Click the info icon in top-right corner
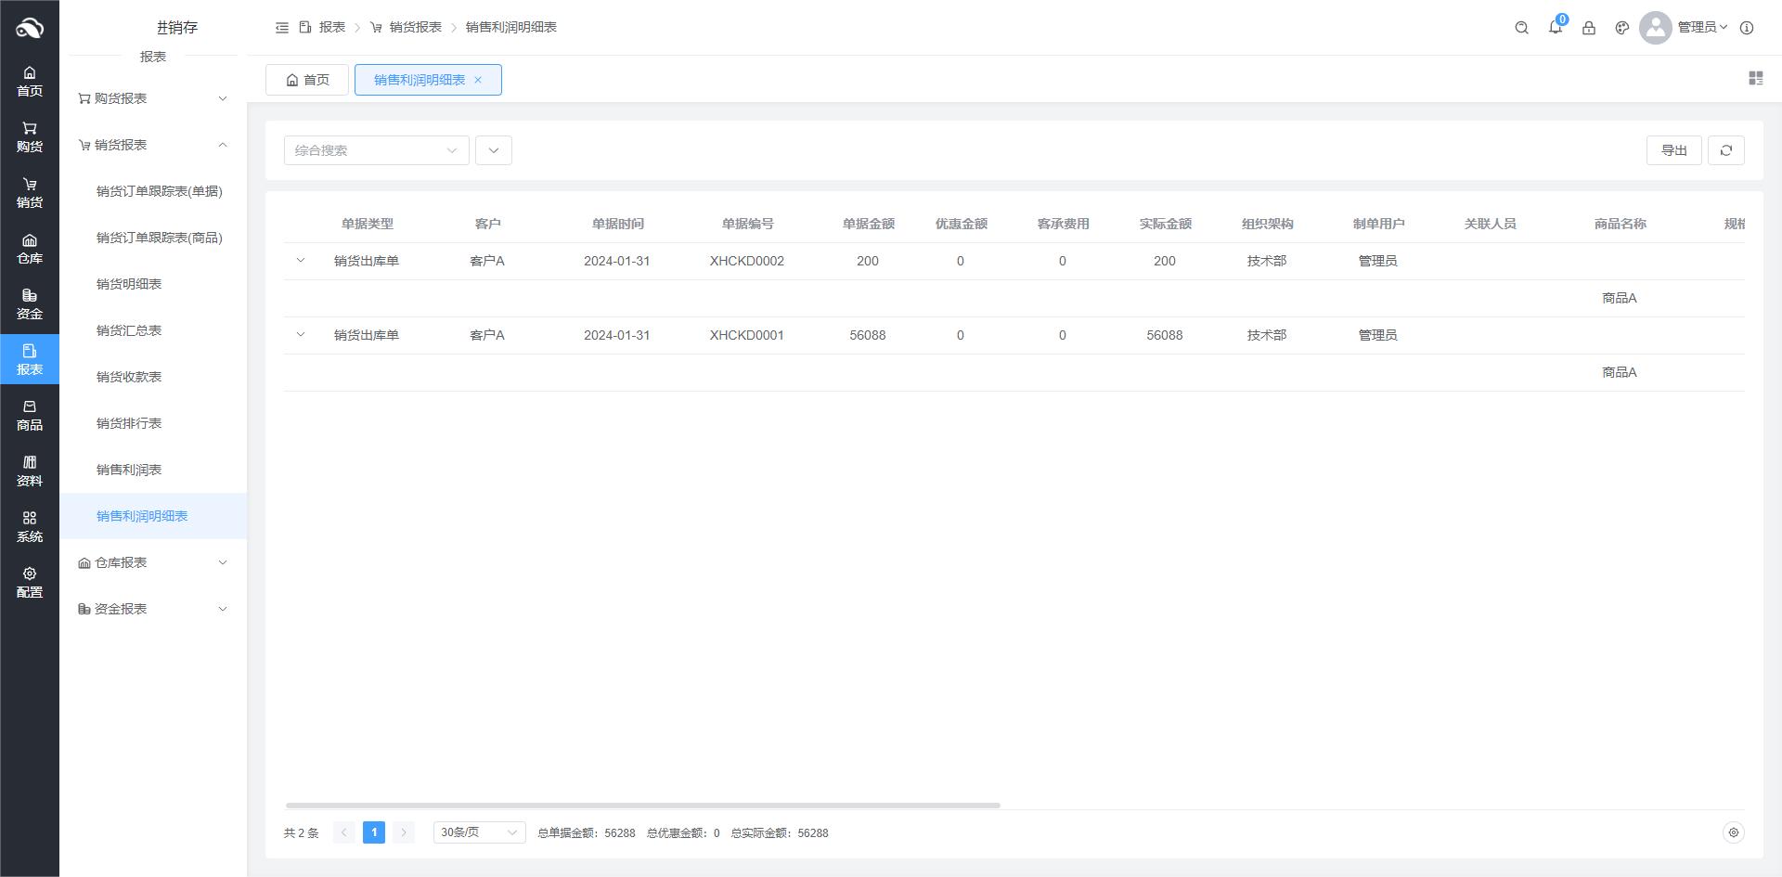The width and height of the screenshot is (1782, 877). (1746, 28)
